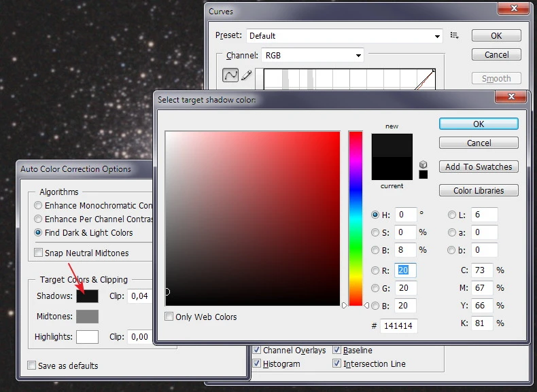Select the pencil draw curve tool
This screenshot has height=392, width=537.
(247, 75)
